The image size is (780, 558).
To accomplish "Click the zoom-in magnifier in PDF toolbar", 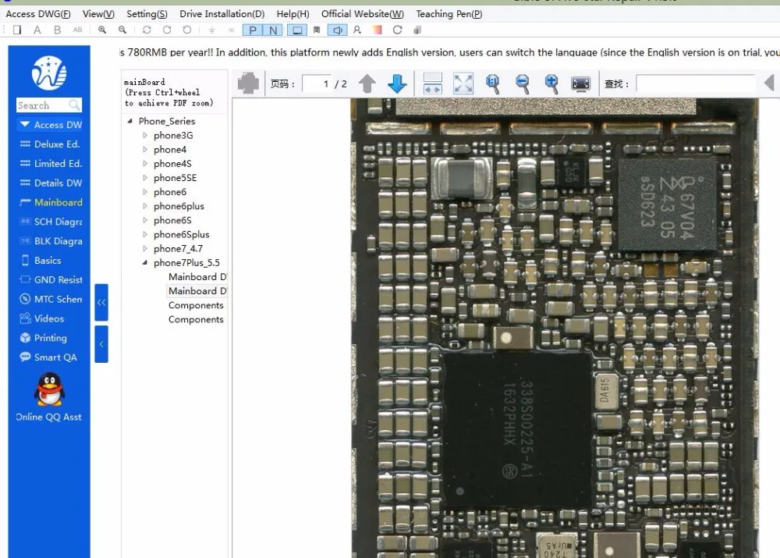I will pos(551,84).
